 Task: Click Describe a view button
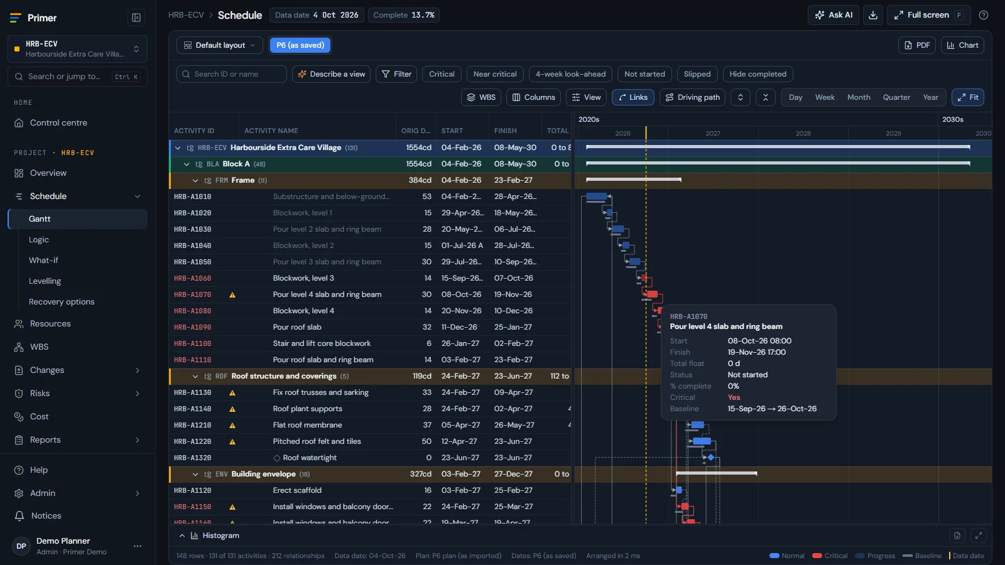[331, 74]
